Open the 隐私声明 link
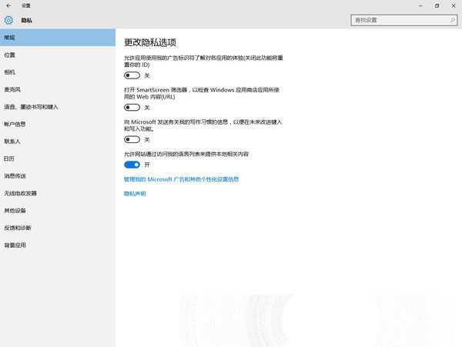 point(135,193)
